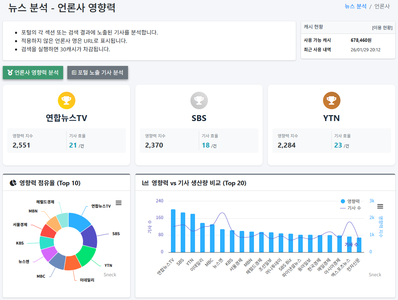Switch to the 포털 노출 기사 분석 tab
398x300 pixels.
[98, 73]
